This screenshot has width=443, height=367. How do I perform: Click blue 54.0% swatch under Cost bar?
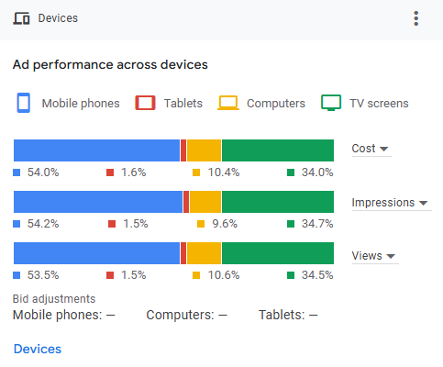click(x=17, y=172)
